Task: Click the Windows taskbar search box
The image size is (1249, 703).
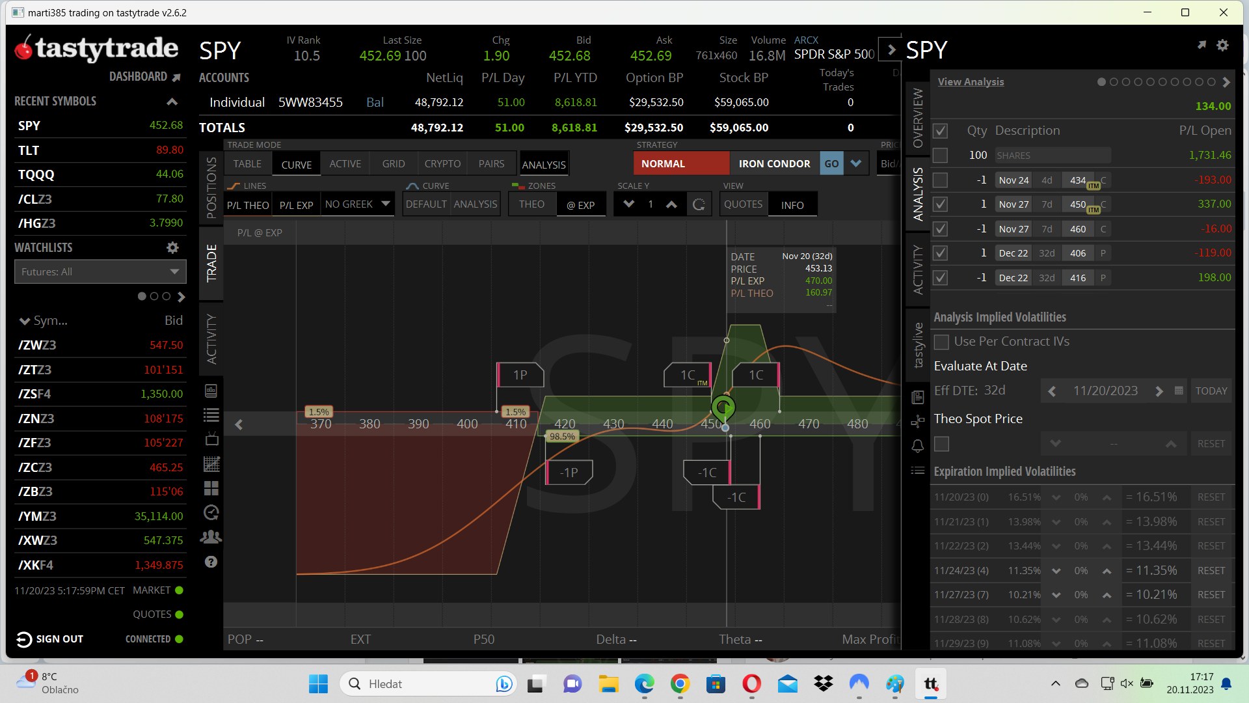Action: (429, 683)
